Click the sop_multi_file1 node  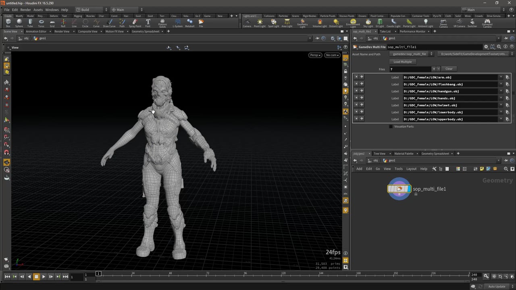pyautogui.click(x=399, y=189)
